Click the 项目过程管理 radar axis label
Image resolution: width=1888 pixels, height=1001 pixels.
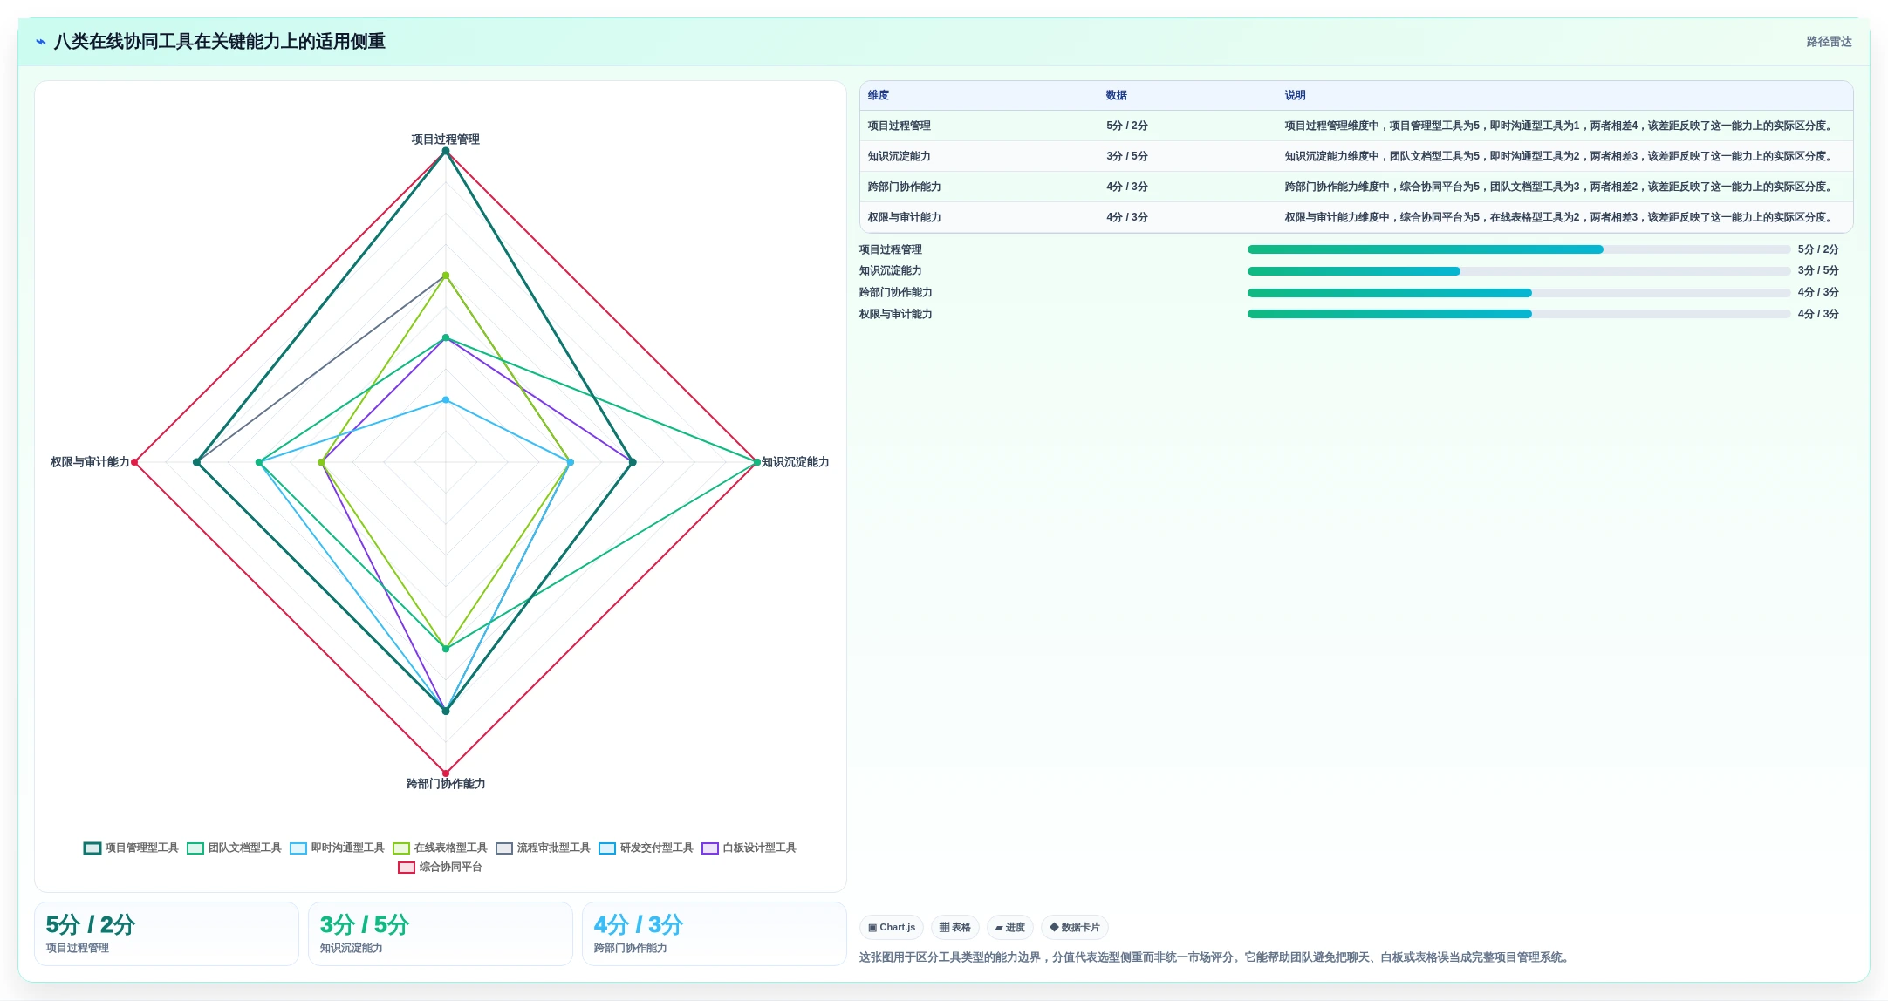point(446,140)
